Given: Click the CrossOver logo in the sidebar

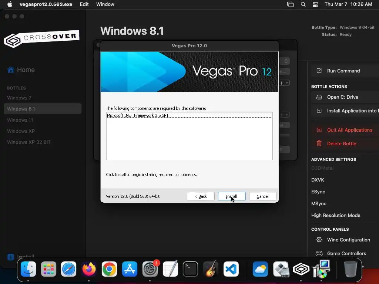Looking at the screenshot, I should [41, 38].
